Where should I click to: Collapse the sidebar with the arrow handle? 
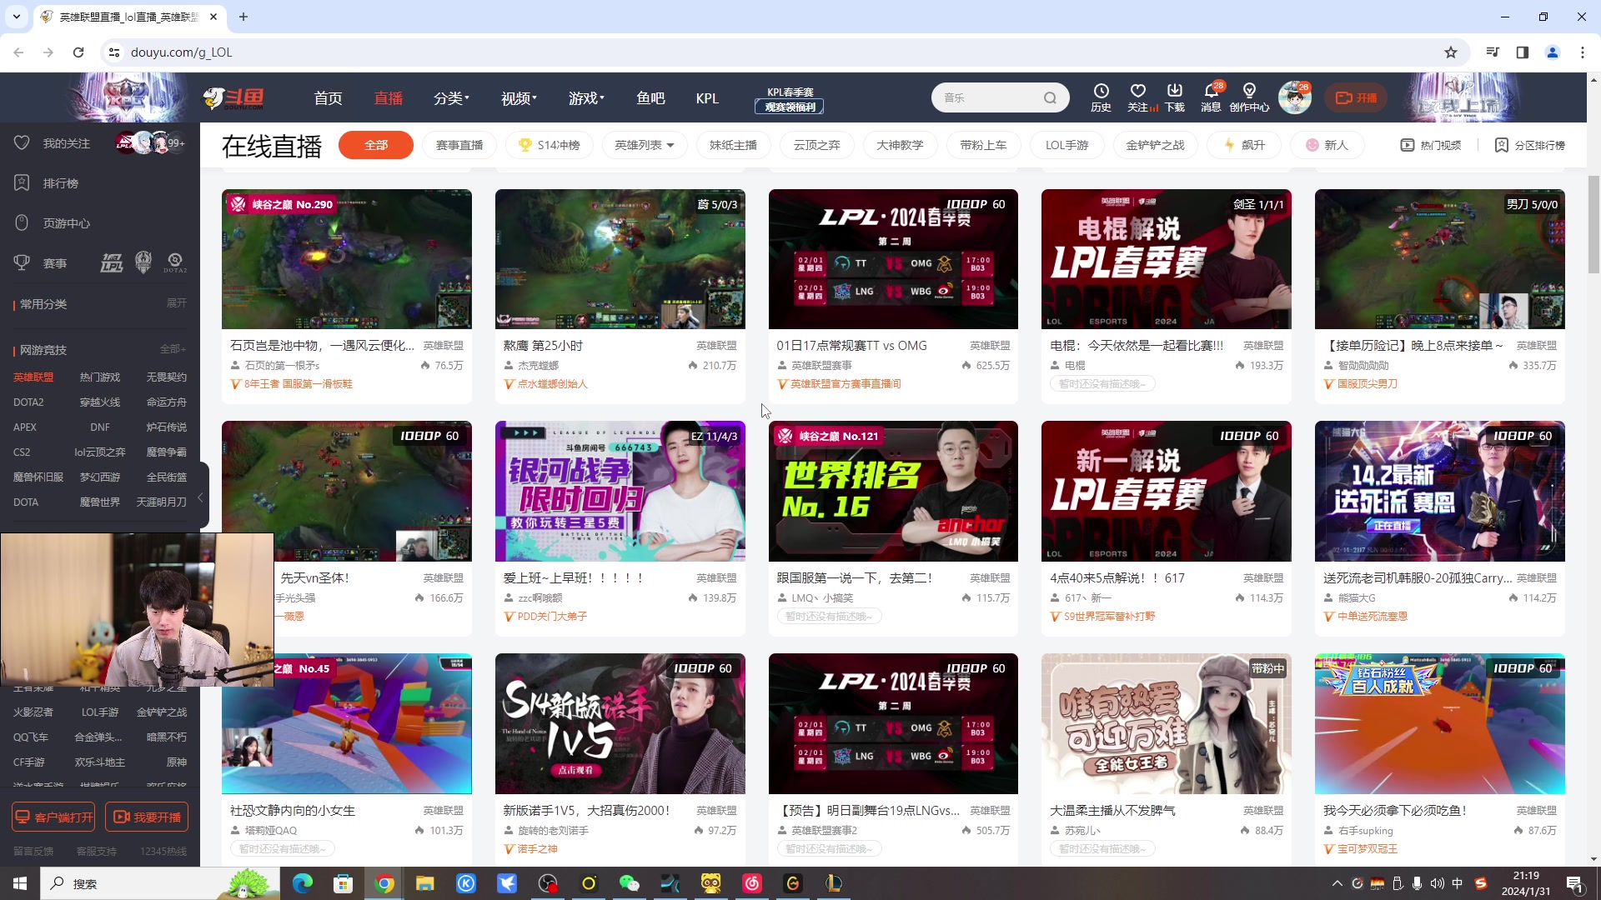(x=200, y=497)
